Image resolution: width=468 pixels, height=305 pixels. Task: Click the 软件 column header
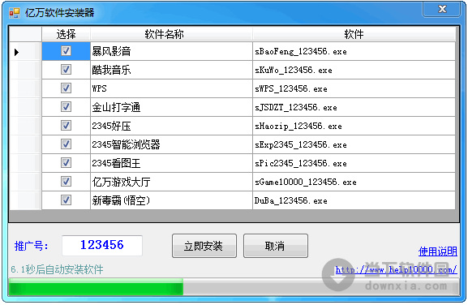354,34
